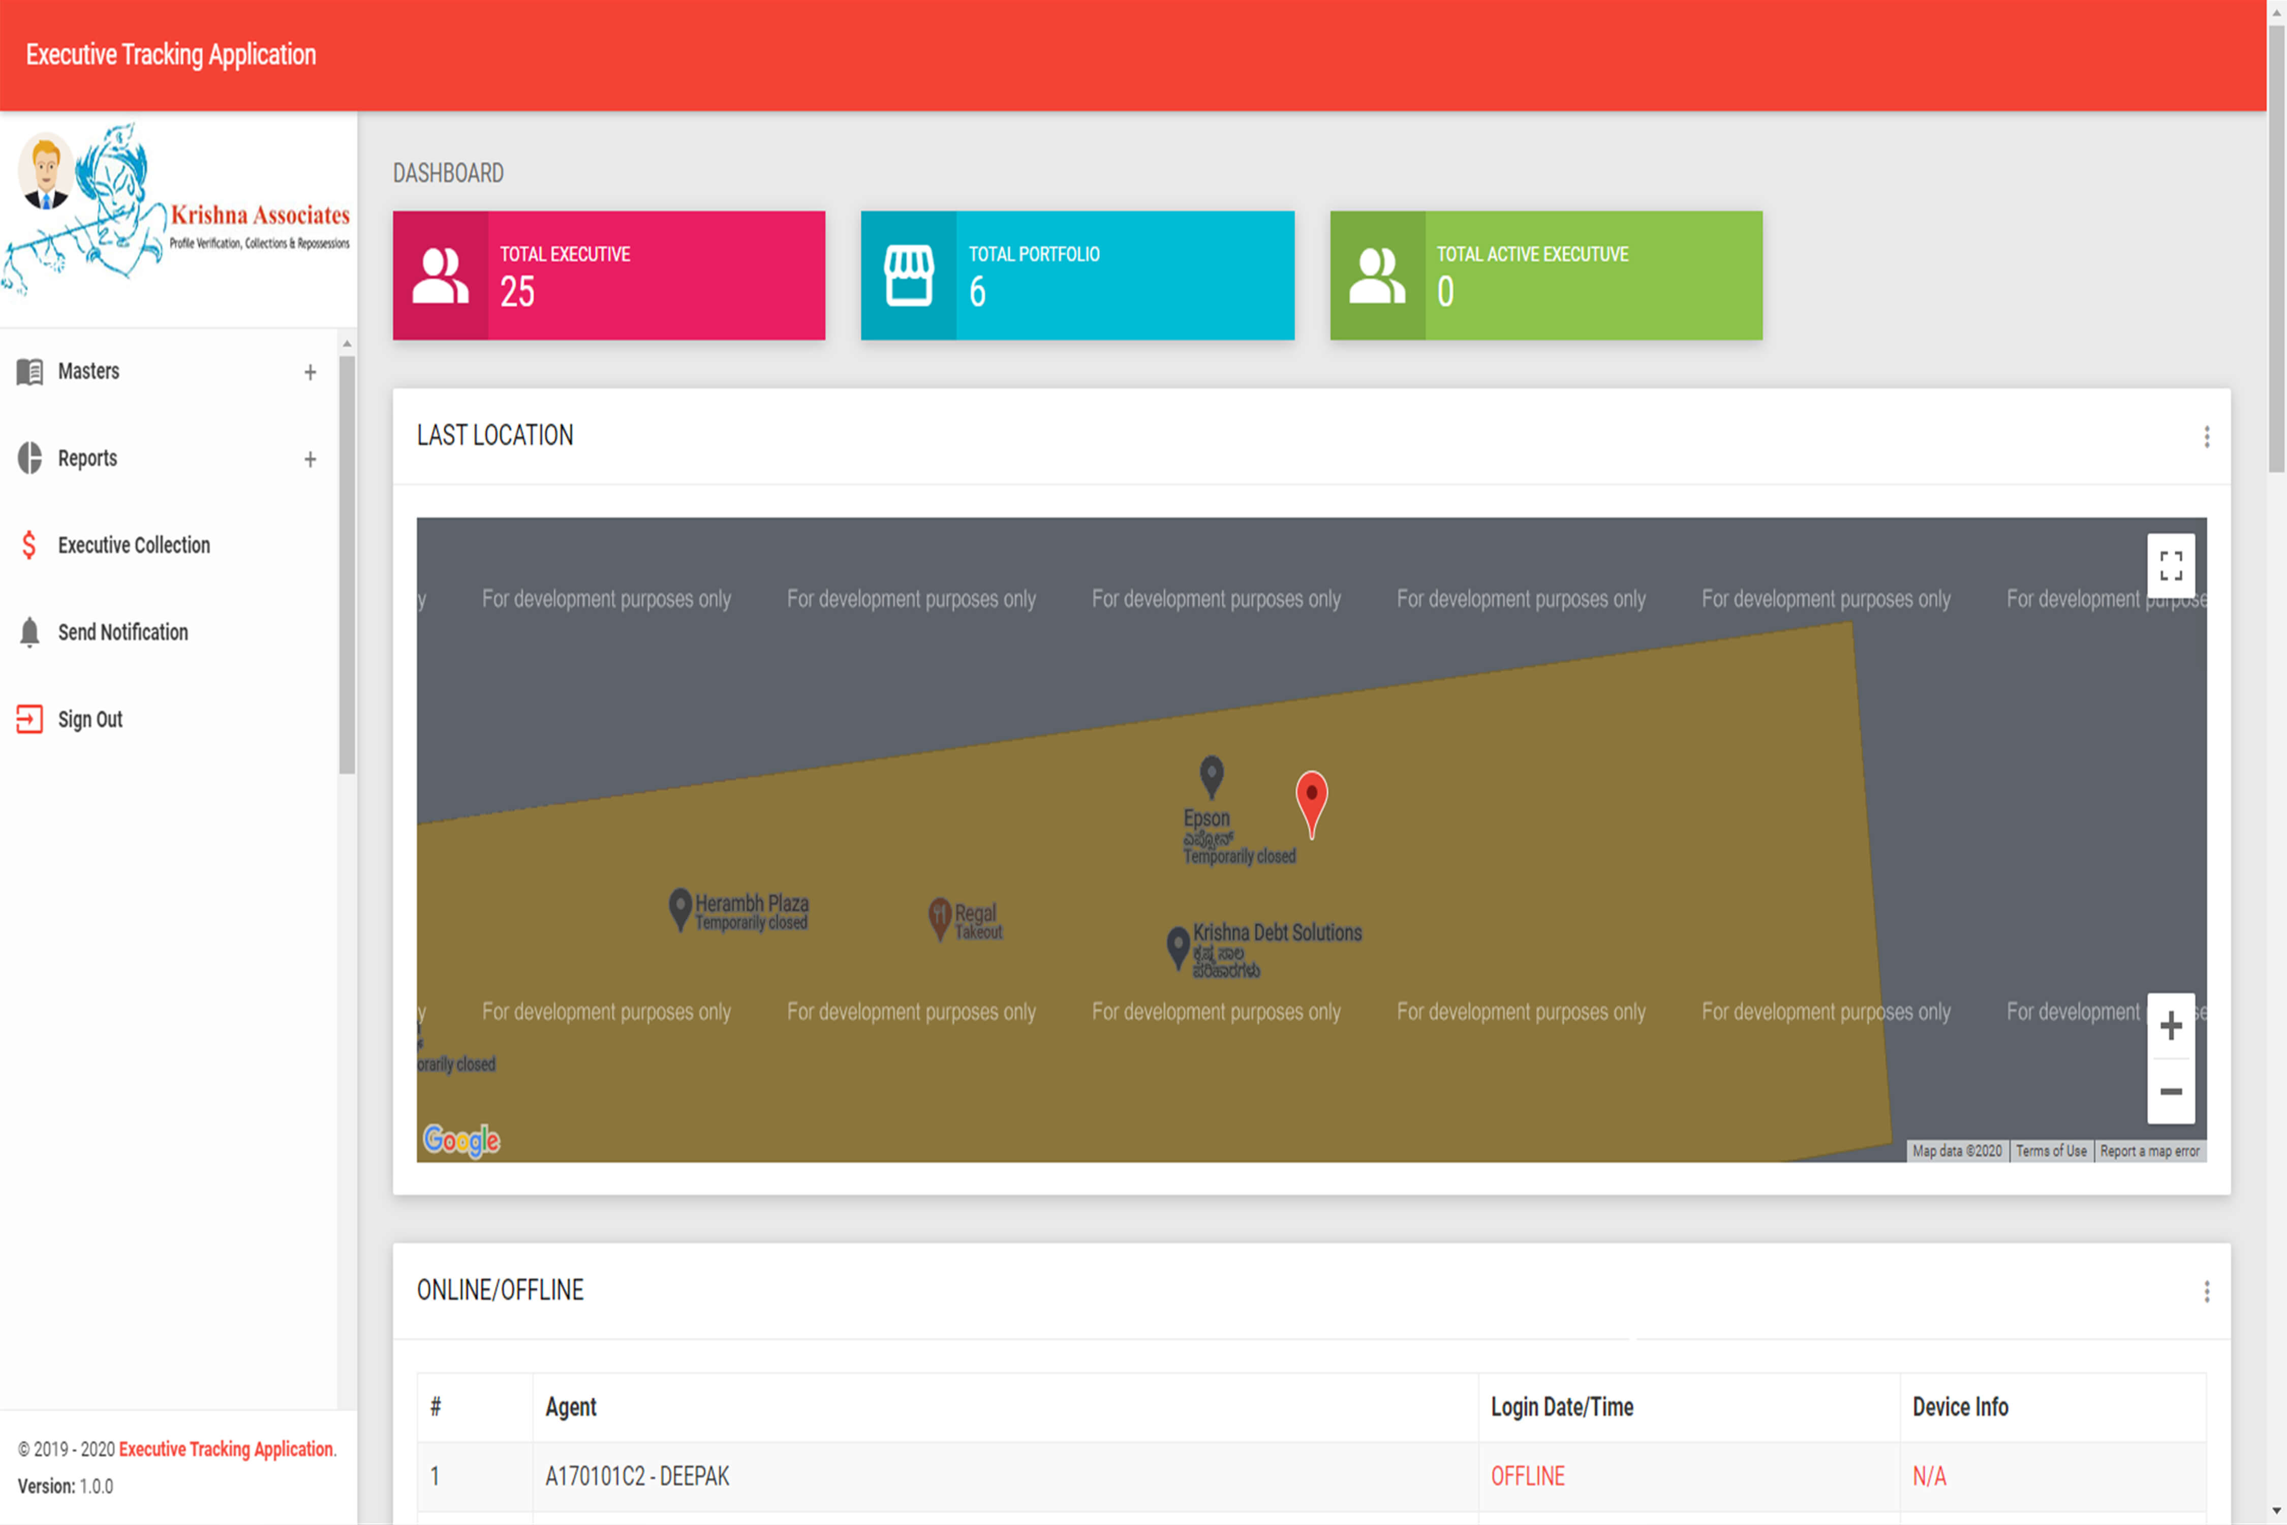
Task: Click the Total Portfolio store icon
Action: [908, 275]
